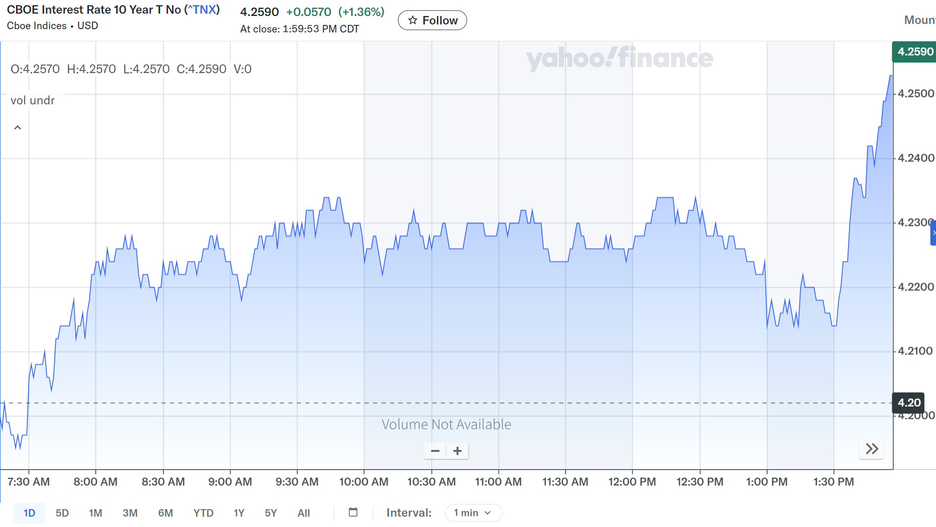Screen dimensions: 936x527
Task: Open the calendar date range picker
Action: point(353,512)
